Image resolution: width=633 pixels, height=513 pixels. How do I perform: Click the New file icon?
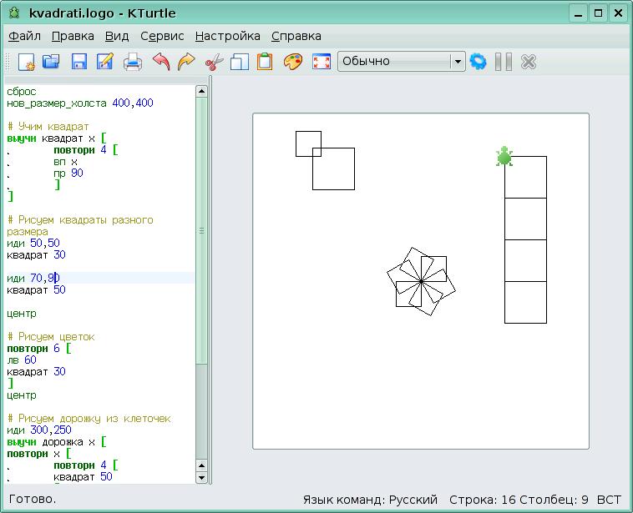(26, 62)
